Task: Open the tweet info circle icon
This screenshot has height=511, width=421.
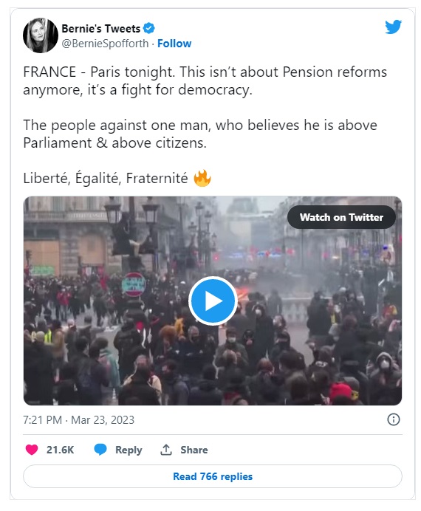Action: click(x=393, y=419)
